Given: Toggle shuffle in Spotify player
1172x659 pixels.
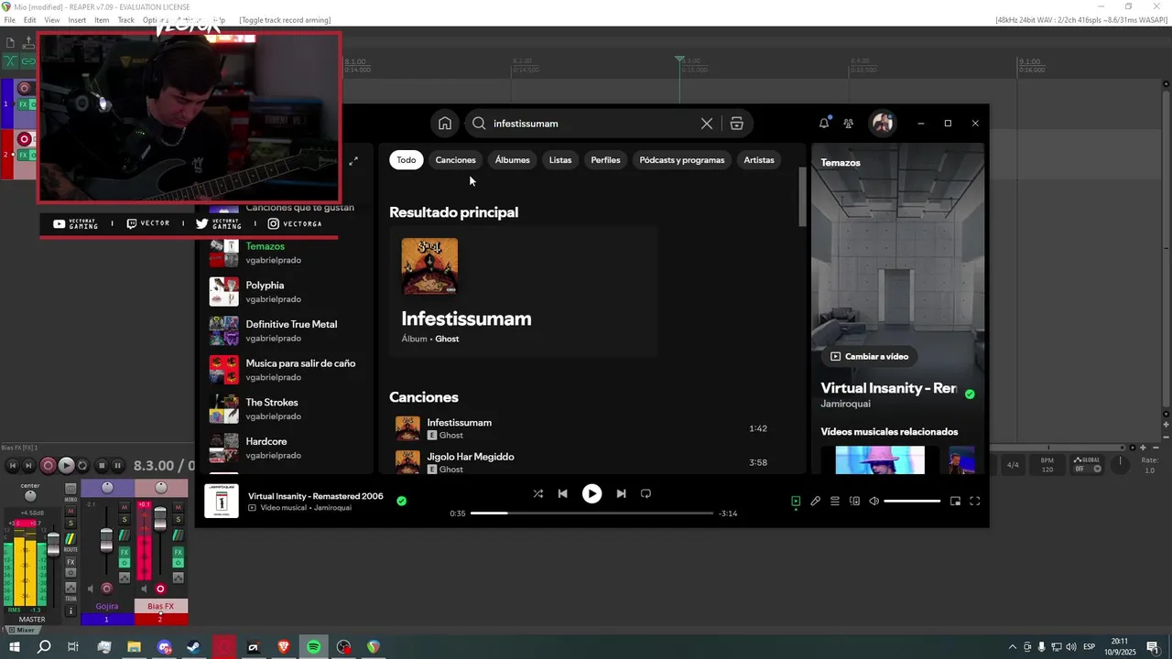Looking at the screenshot, I should (x=537, y=493).
